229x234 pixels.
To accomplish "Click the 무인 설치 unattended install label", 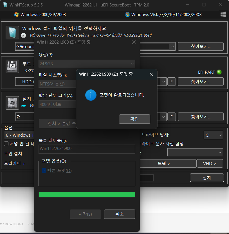I will [13, 153].
